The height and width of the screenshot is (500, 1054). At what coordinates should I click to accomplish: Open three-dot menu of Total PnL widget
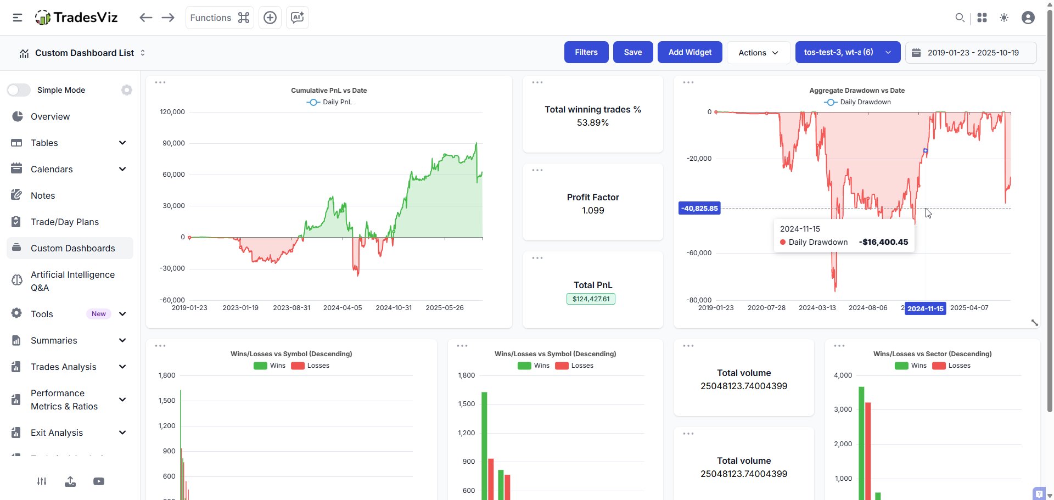[x=537, y=258]
